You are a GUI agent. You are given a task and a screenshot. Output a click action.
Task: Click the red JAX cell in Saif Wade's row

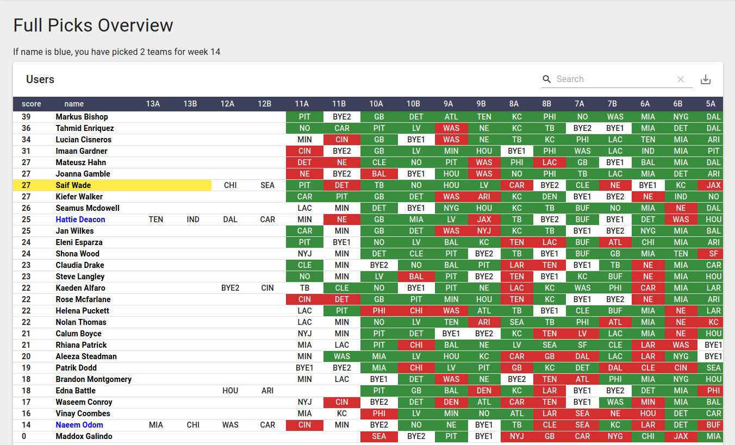[x=713, y=185]
